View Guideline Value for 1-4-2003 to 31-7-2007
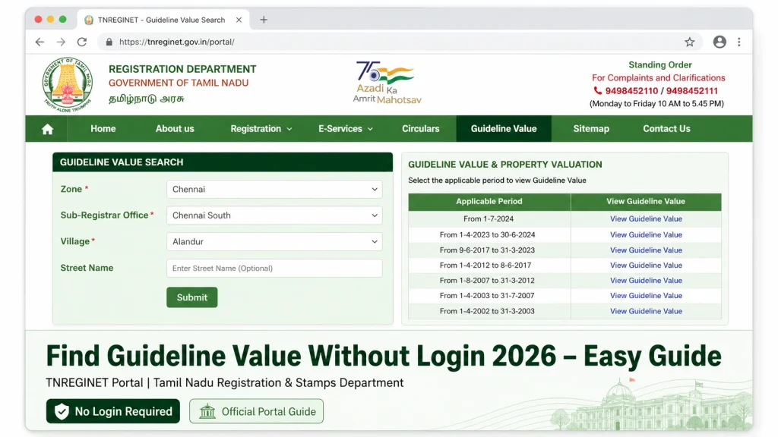This screenshot has height=437, width=778. pyautogui.click(x=646, y=296)
